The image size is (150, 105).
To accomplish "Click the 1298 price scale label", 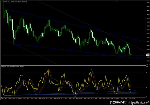I will point(148,30).
